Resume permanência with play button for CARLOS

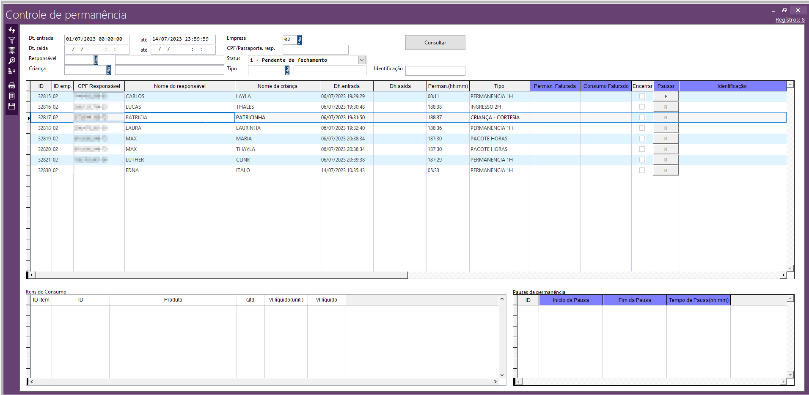pyautogui.click(x=666, y=96)
